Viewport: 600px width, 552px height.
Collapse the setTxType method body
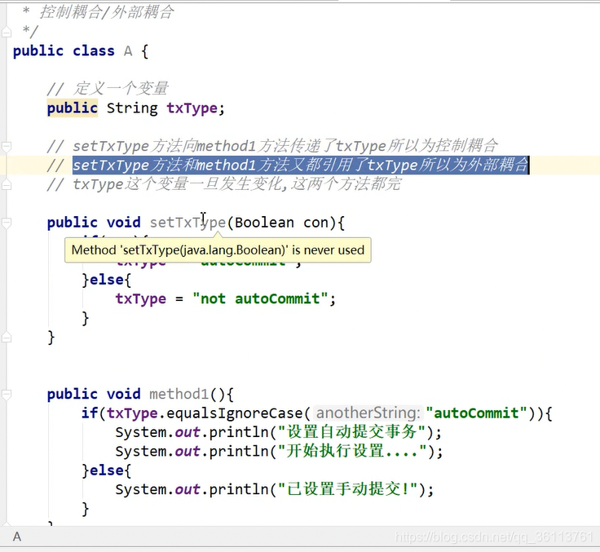[7, 223]
